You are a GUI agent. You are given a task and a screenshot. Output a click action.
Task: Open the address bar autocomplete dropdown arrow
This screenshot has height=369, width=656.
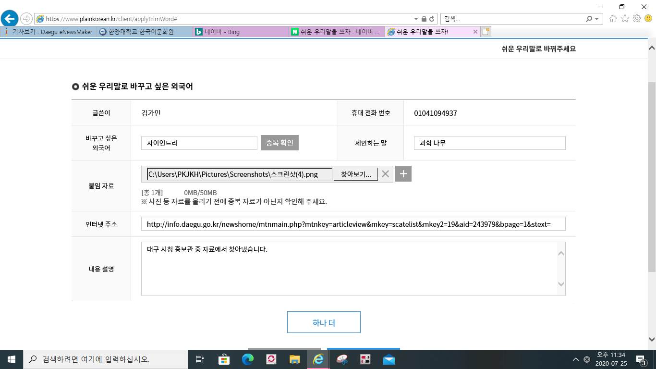(x=417, y=19)
